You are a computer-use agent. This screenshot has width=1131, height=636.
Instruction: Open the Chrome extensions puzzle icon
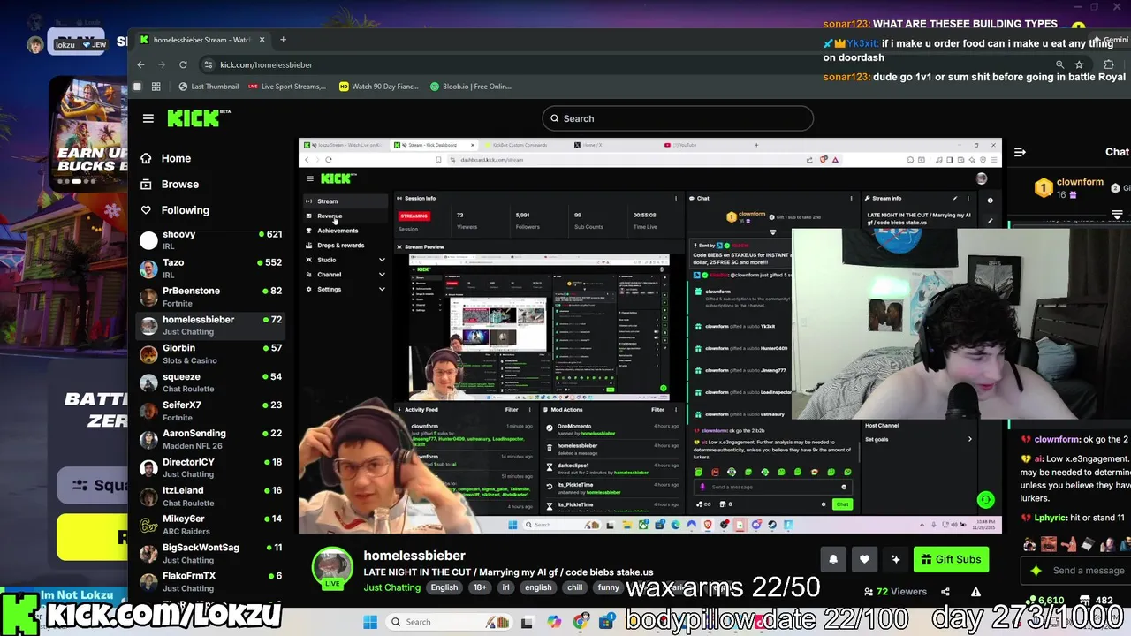coord(1109,64)
